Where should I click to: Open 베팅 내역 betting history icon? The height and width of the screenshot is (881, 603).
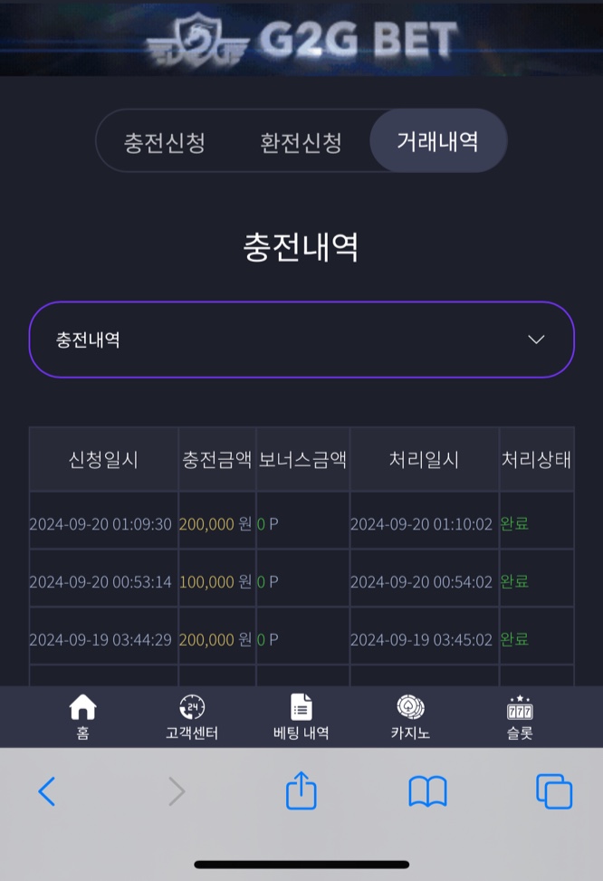click(x=301, y=707)
